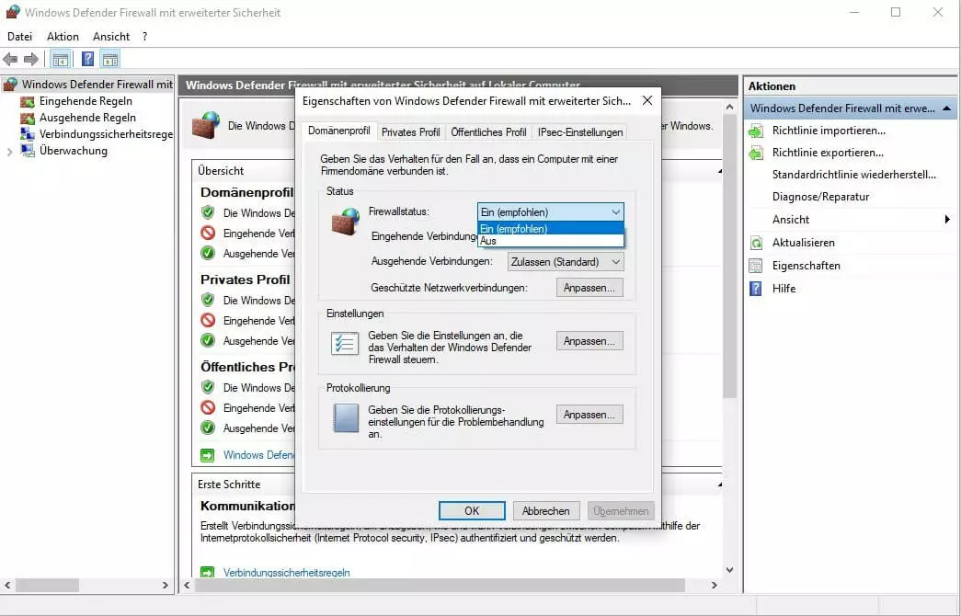
Task: Switch to Privates Profil tab
Action: (411, 131)
